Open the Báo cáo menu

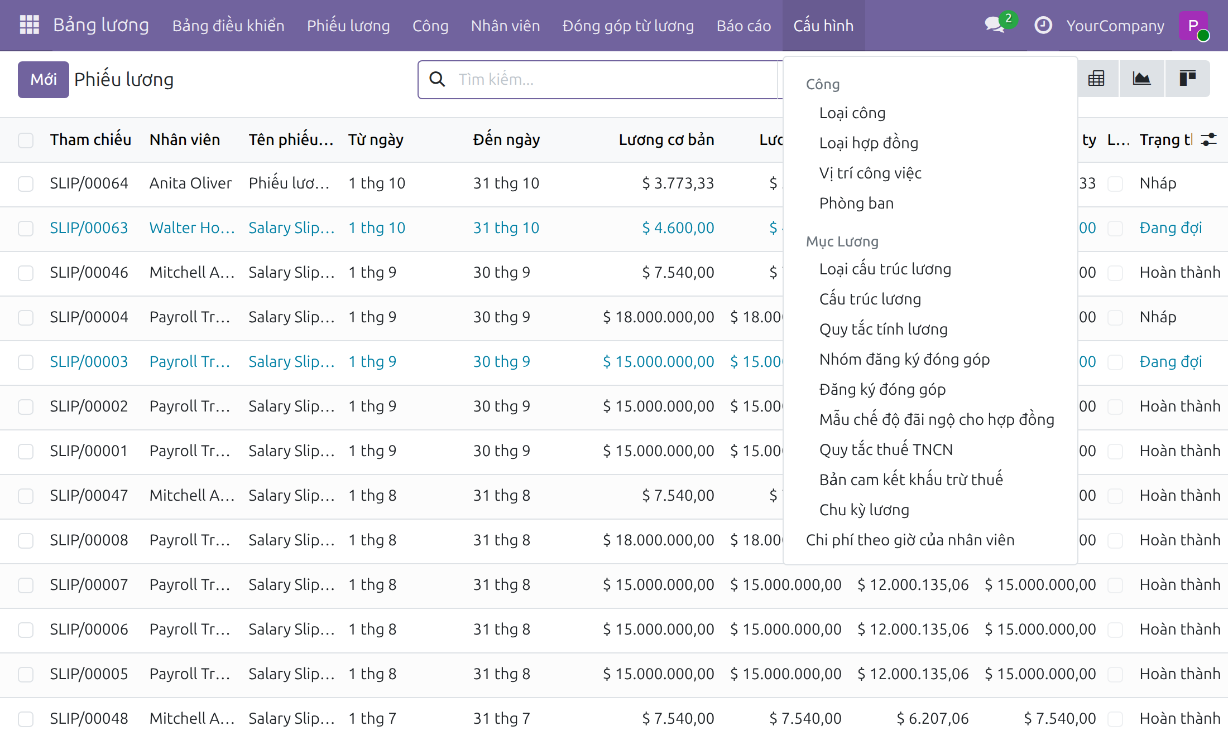tap(743, 26)
